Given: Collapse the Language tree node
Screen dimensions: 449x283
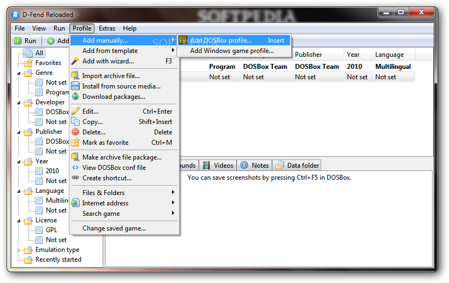Looking at the screenshot, I should coord(19,191).
